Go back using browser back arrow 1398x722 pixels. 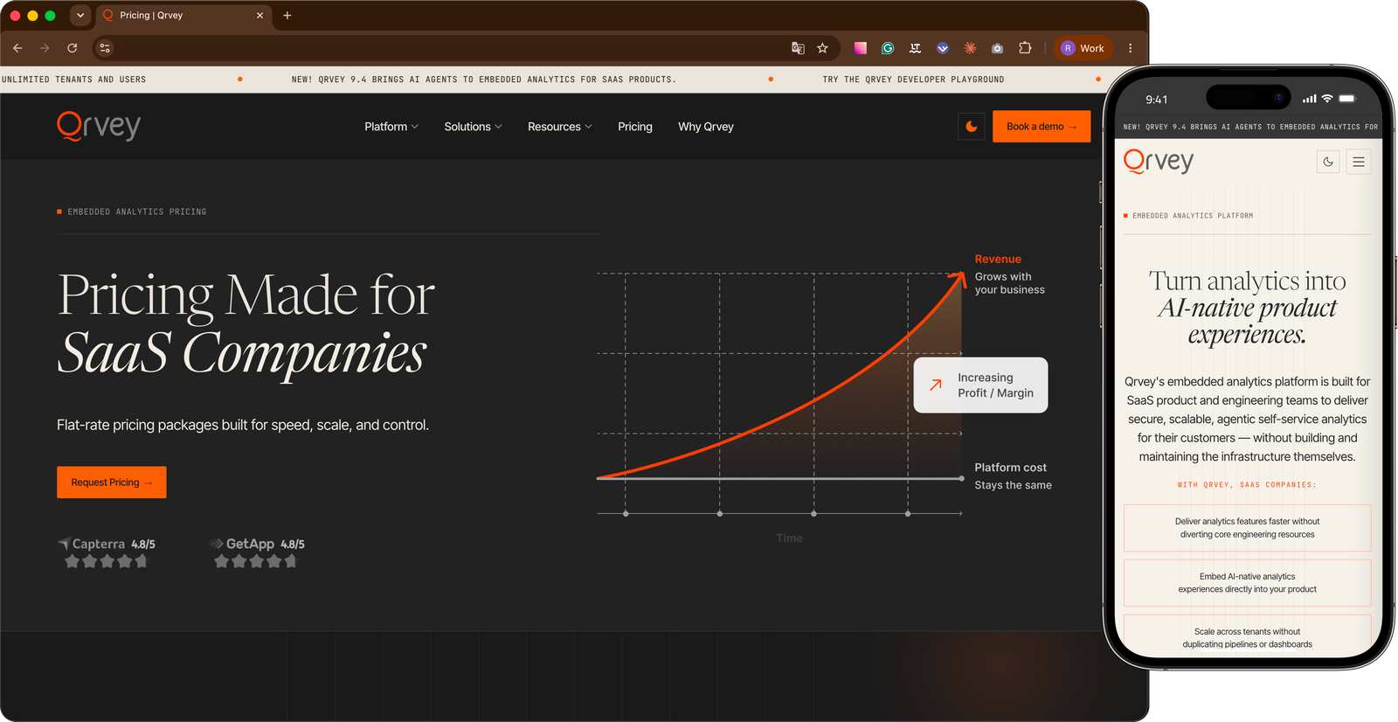pos(17,48)
